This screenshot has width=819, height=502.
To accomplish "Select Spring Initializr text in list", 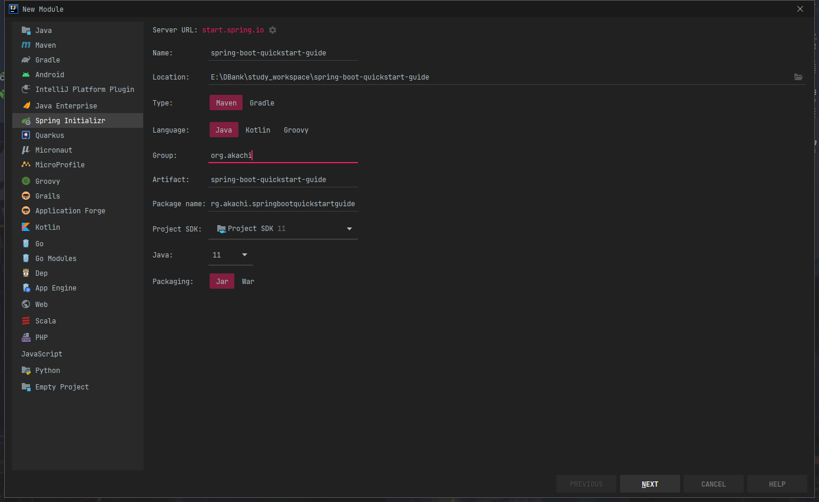I will coord(70,120).
